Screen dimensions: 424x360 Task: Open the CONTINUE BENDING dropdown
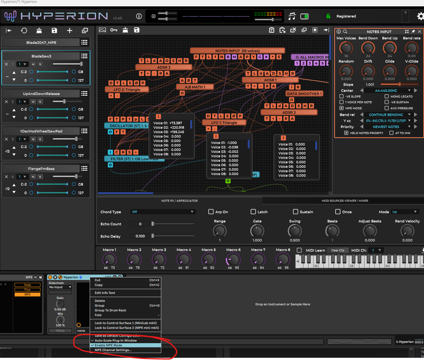[x=389, y=115]
